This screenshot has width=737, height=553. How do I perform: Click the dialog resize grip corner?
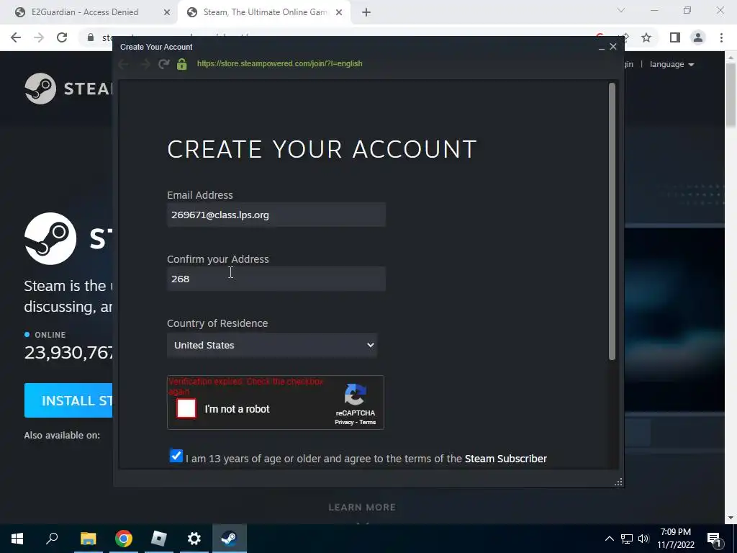click(618, 482)
